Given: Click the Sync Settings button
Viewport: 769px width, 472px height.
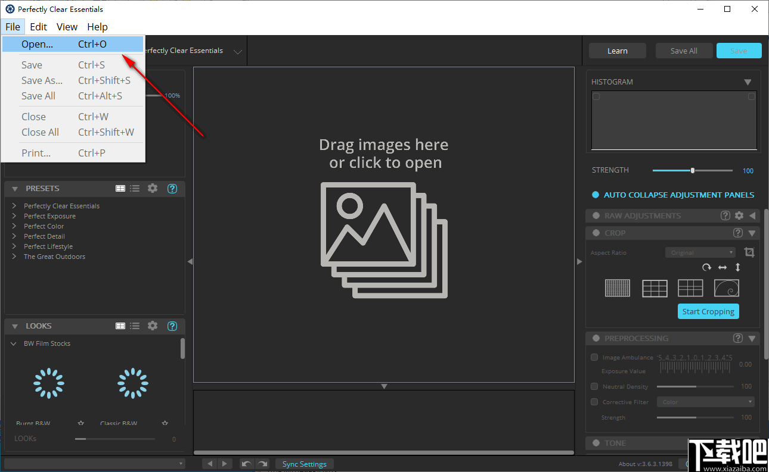Looking at the screenshot, I should [x=304, y=464].
